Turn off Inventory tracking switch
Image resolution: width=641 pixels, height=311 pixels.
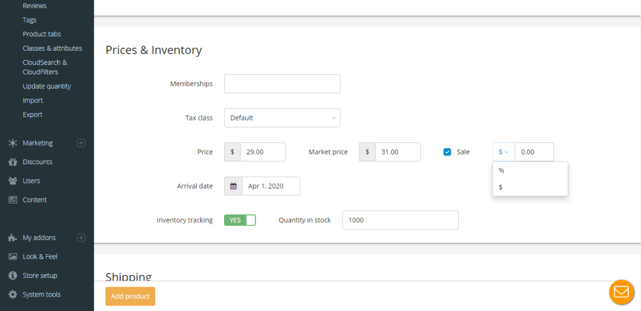pyautogui.click(x=240, y=220)
